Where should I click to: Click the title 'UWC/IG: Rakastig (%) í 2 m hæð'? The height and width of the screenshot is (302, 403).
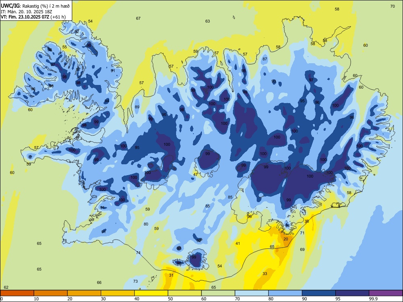pyautogui.click(x=35, y=6)
